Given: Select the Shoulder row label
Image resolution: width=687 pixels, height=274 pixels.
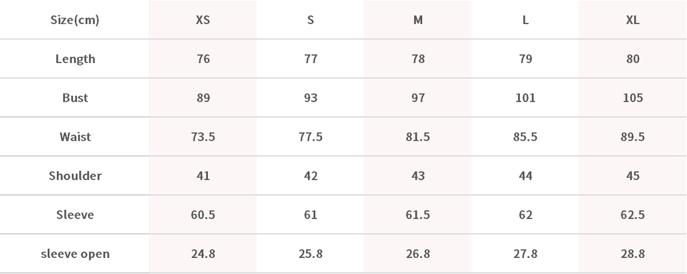Looking at the screenshot, I should point(75,176).
